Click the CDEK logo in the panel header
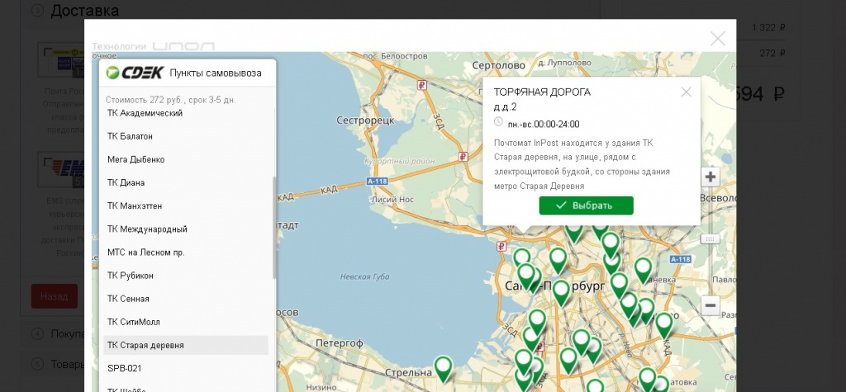 (132, 73)
